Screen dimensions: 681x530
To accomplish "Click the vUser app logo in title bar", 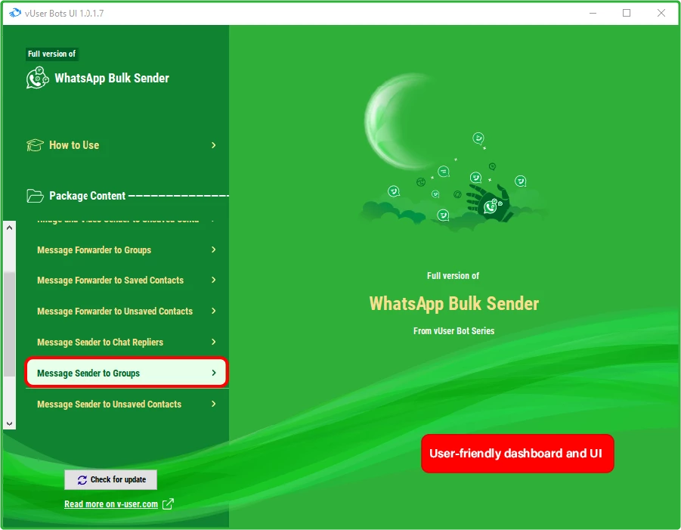I will [x=15, y=13].
